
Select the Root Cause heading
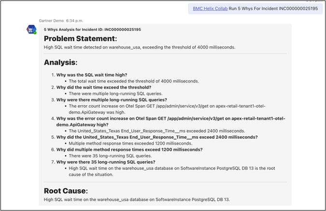[66, 191]
